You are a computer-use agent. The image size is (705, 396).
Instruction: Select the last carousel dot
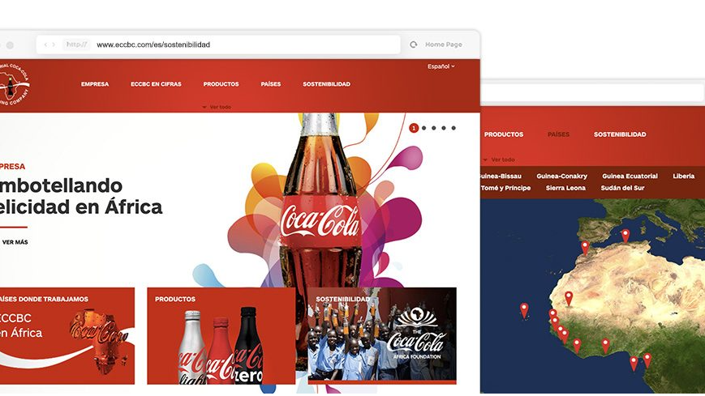(454, 129)
